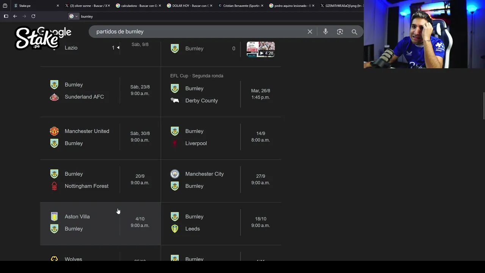Go back with the browser back arrow

[x=15, y=16]
